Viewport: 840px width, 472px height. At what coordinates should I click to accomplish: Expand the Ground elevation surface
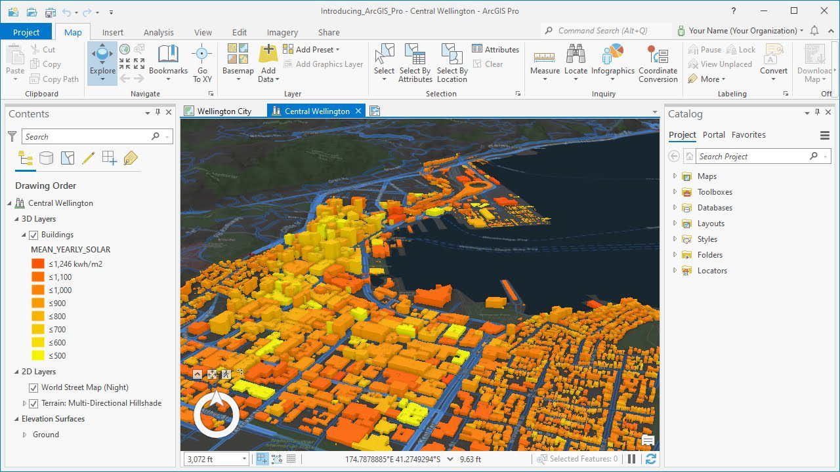pos(24,434)
